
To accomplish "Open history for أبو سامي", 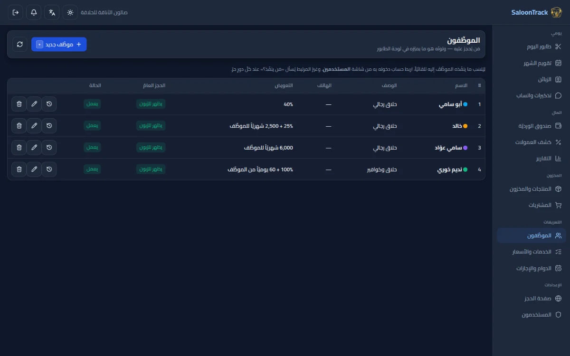I will [x=49, y=104].
